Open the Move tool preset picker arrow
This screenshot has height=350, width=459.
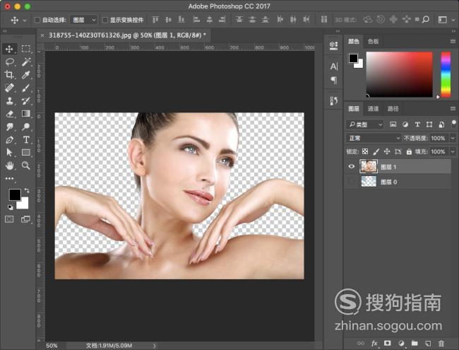point(25,21)
